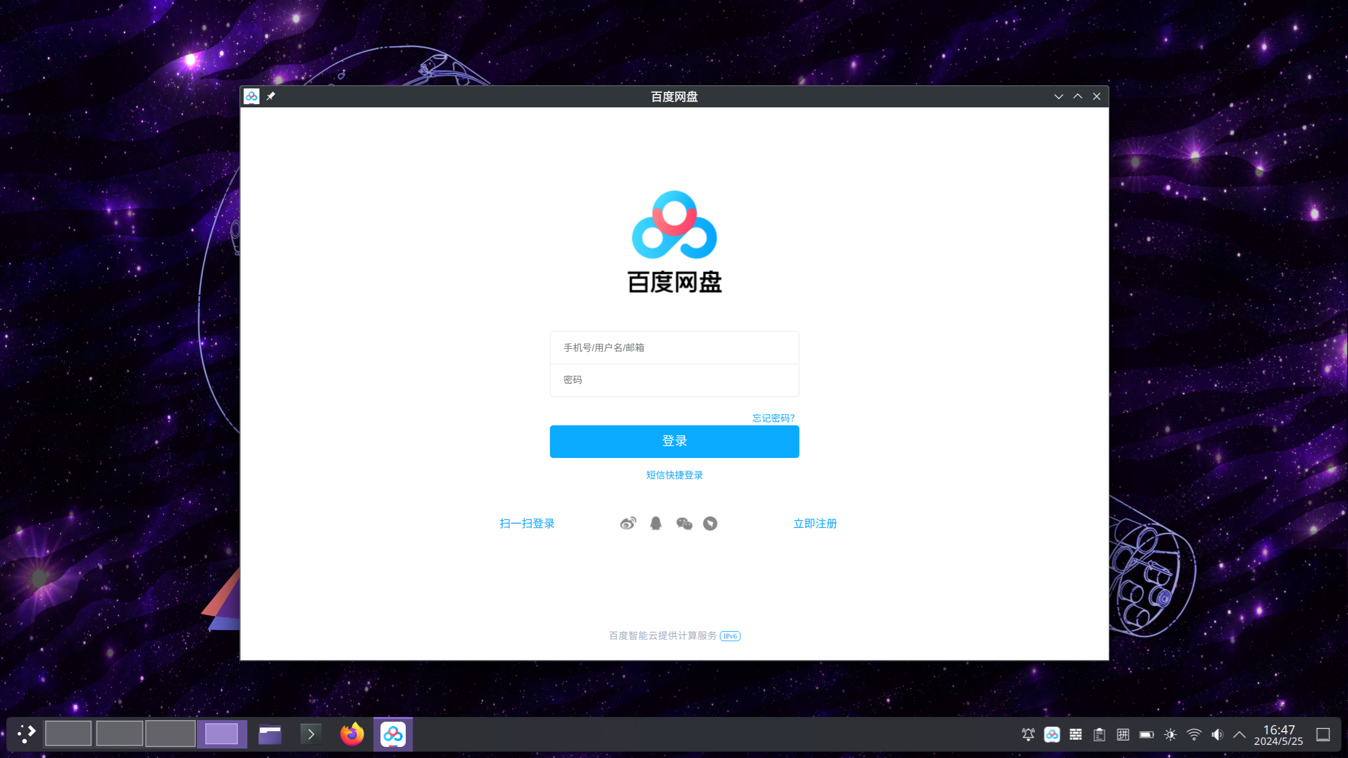Focus the 手机号/用户名/邮箱 account field
Viewport: 1348px width, 758px height.
pos(674,347)
